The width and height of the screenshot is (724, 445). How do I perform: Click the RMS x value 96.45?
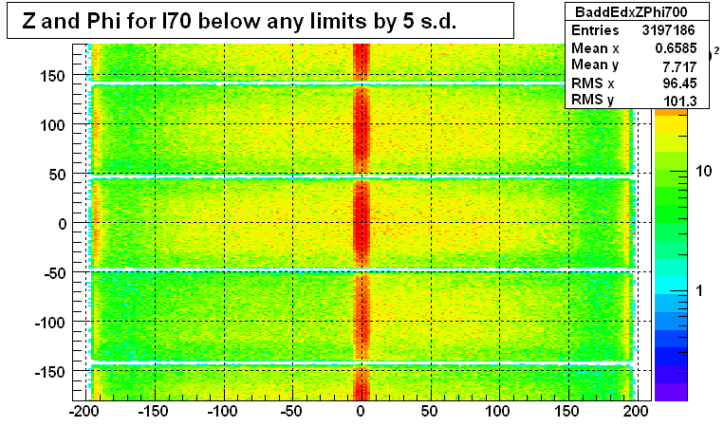[679, 83]
